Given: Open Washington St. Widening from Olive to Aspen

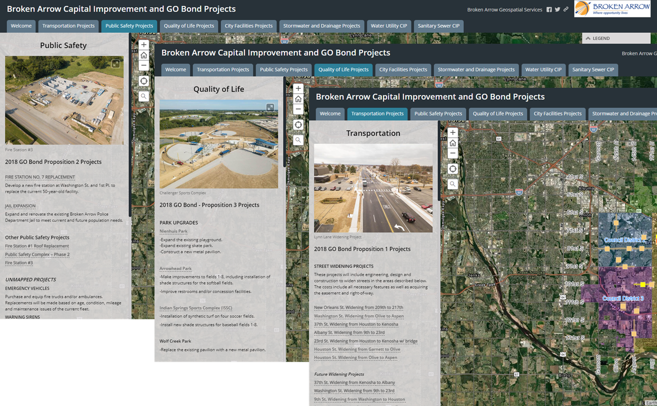Looking at the screenshot, I should tap(359, 316).
